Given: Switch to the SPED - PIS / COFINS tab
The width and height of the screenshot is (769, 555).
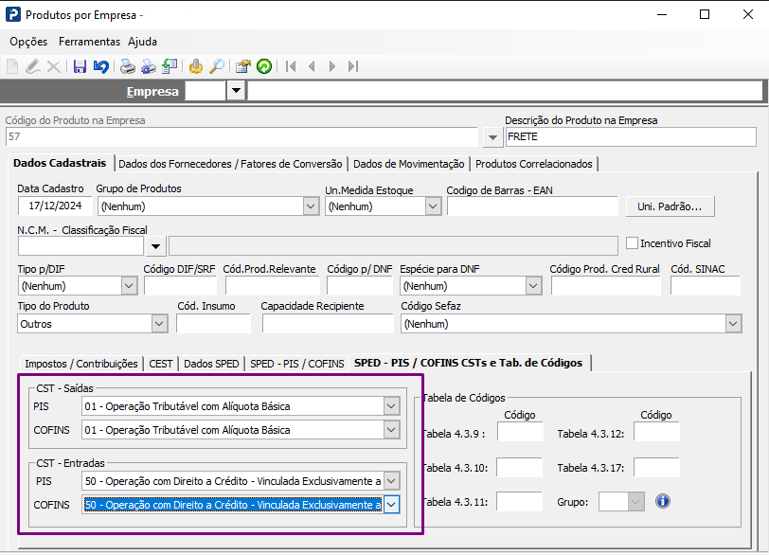Looking at the screenshot, I should click(x=297, y=364).
